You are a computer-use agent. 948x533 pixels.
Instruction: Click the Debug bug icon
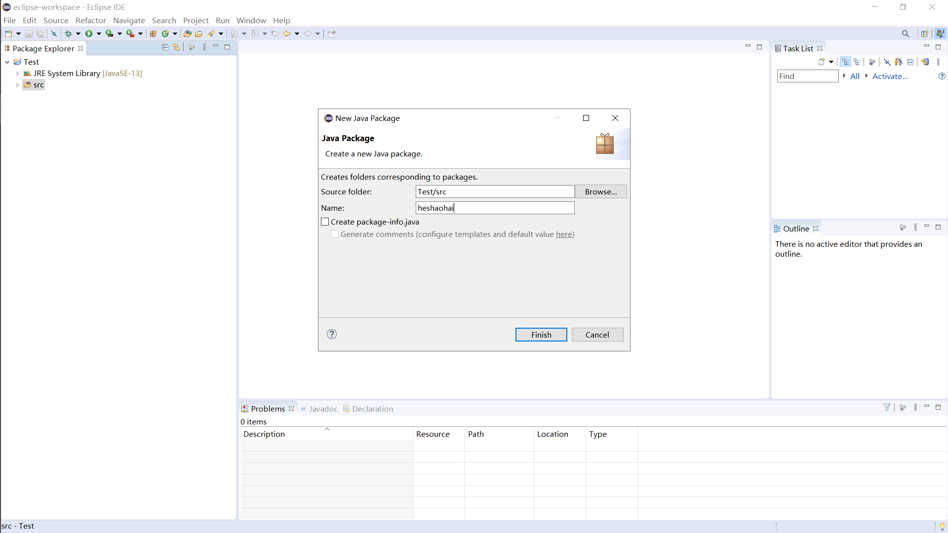tap(69, 34)
